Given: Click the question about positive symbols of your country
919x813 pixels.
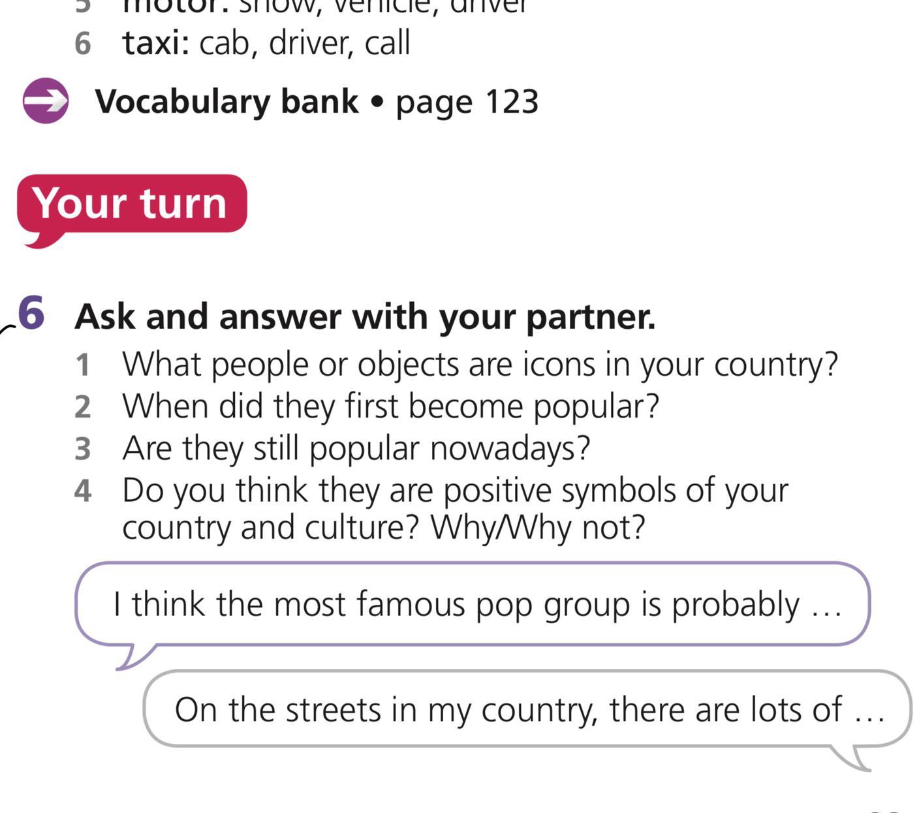Looking at the screenshot, I should tap(455, 491).
